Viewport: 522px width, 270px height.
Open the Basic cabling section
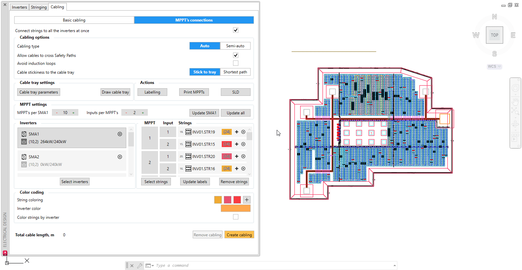(x=74, y=20)
